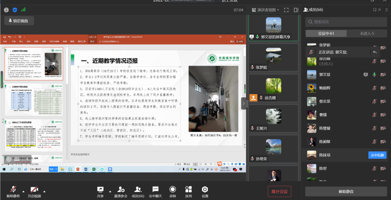Click Windows Start button in shared screen
Screen dimensions: 391x200
pos(4,169)
